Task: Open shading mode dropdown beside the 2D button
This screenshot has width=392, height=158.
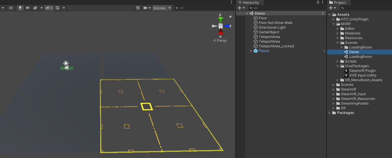Action: click(x=3, y=8)
